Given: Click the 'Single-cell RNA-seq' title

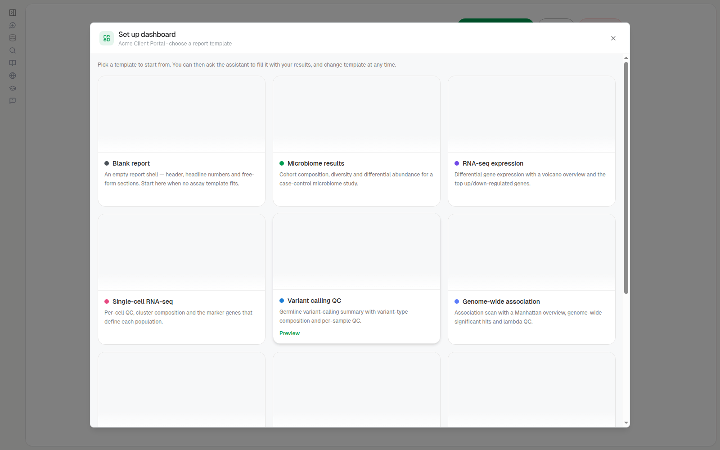Looking at the screenshot, I should tap(143, 301).
